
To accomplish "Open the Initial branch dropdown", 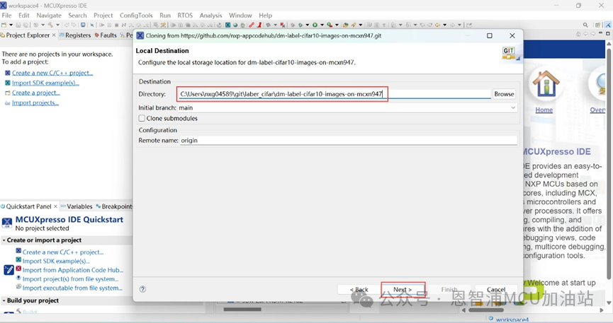I will pos(513,107).
